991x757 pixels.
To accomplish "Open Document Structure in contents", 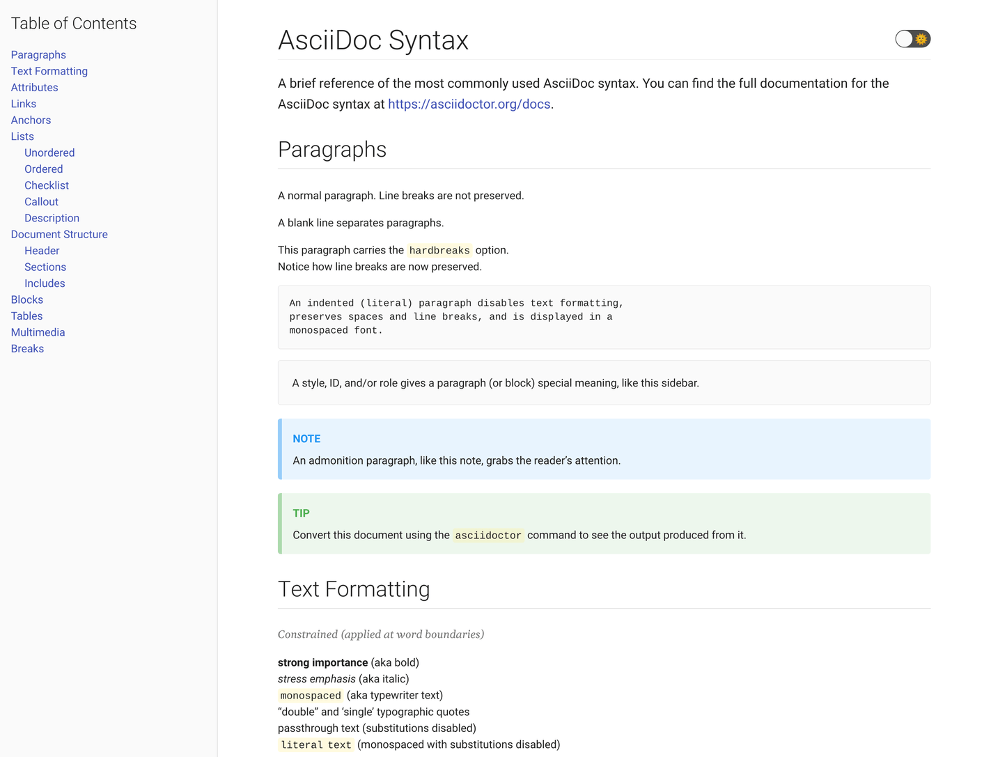I will (x=59, y=235).
